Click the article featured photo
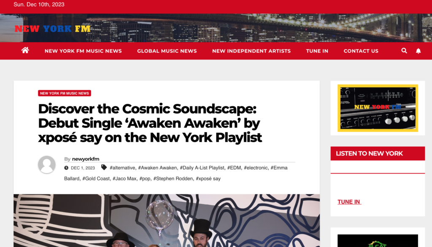This screenshot has width=432, height=247. pos(167,220)
